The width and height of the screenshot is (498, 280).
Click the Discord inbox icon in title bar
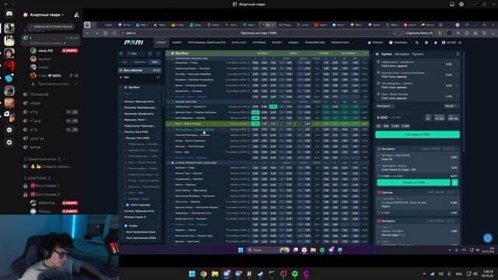click(452, 4)
